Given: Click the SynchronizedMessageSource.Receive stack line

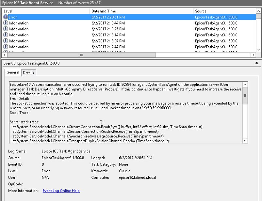Looking at the screenshot, I should pos(88,136).
